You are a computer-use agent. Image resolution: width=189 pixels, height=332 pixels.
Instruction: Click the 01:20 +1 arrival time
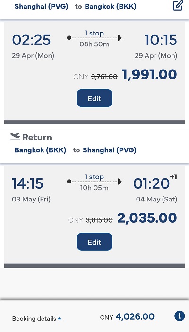click(x=155, y=183)
